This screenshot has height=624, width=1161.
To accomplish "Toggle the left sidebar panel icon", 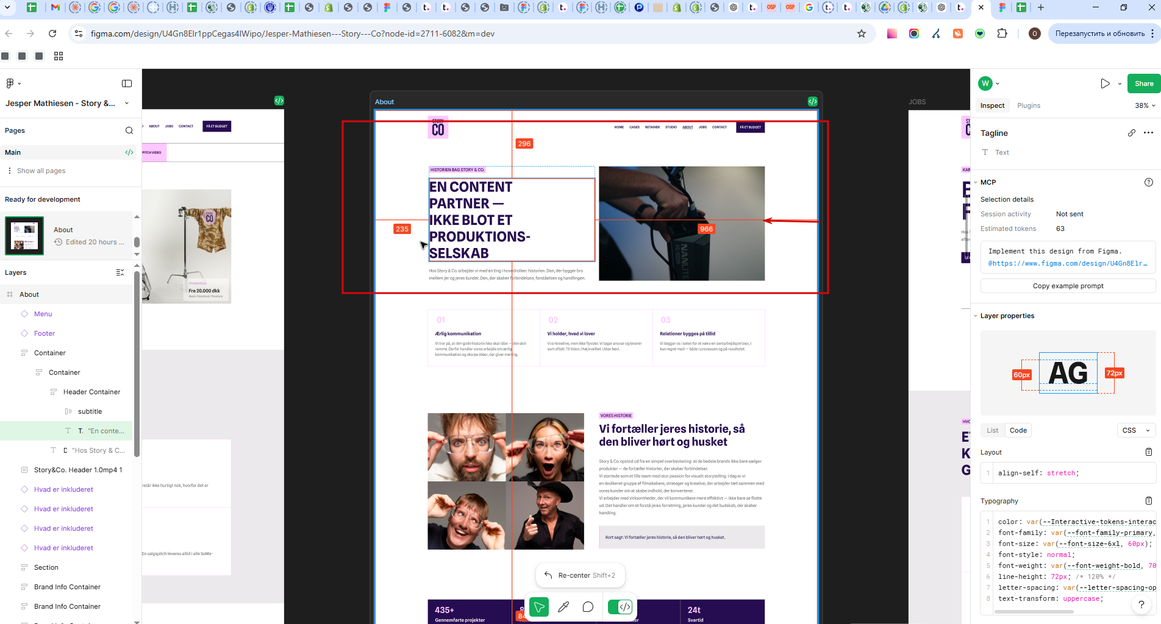I will (x=127, y=83).
